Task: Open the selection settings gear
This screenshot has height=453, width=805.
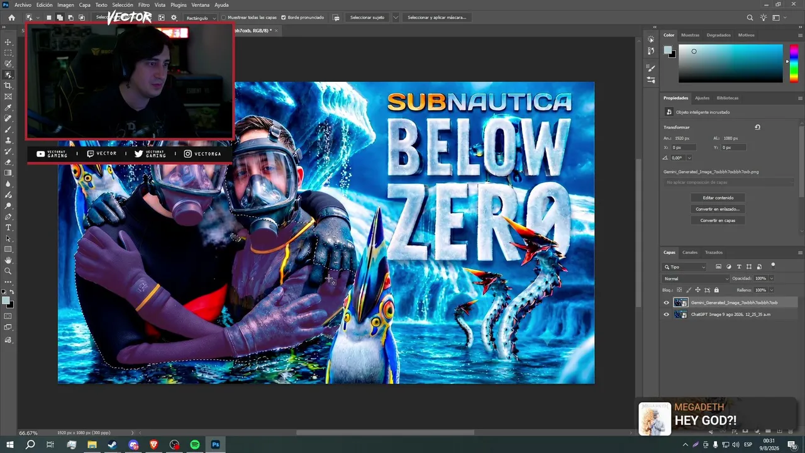Action: [x=174, y=18]
